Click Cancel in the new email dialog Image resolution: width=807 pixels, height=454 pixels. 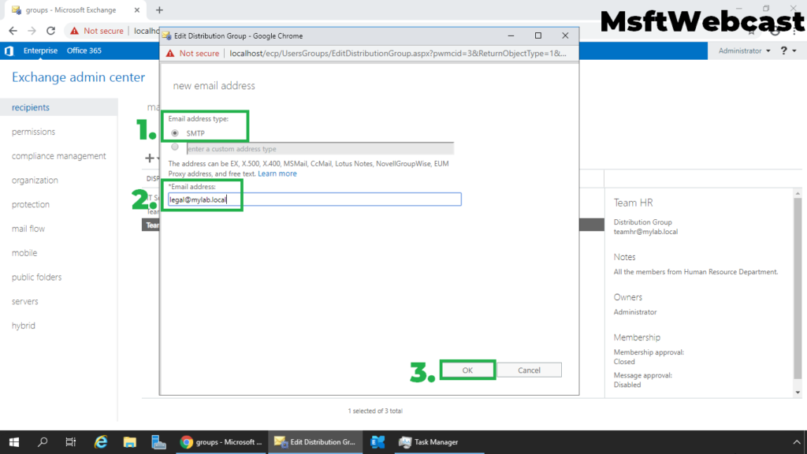pos(529,370)
